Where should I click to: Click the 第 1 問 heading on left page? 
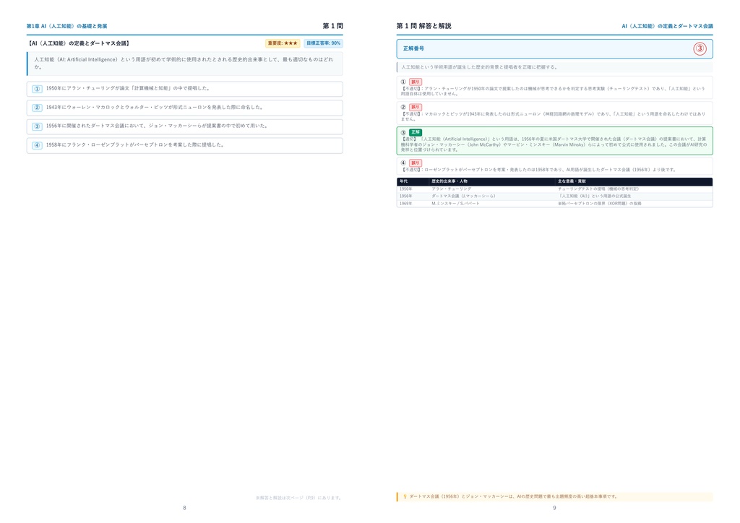(x=332, y=26)
